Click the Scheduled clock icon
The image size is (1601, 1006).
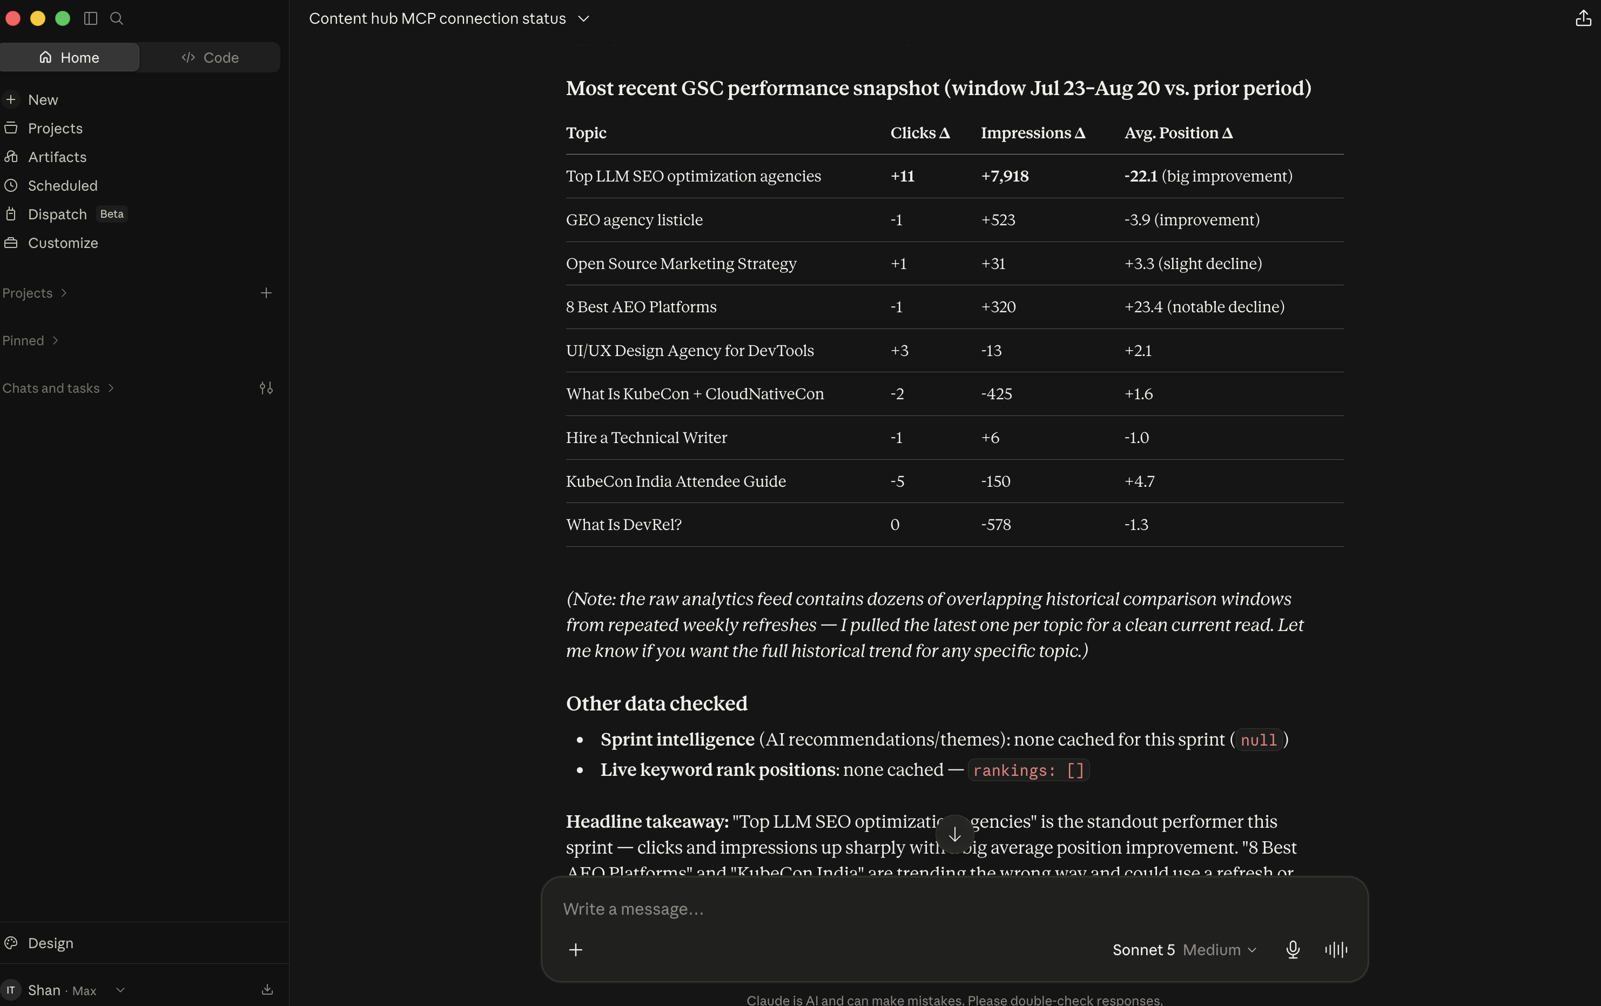[x=11, y=185]
